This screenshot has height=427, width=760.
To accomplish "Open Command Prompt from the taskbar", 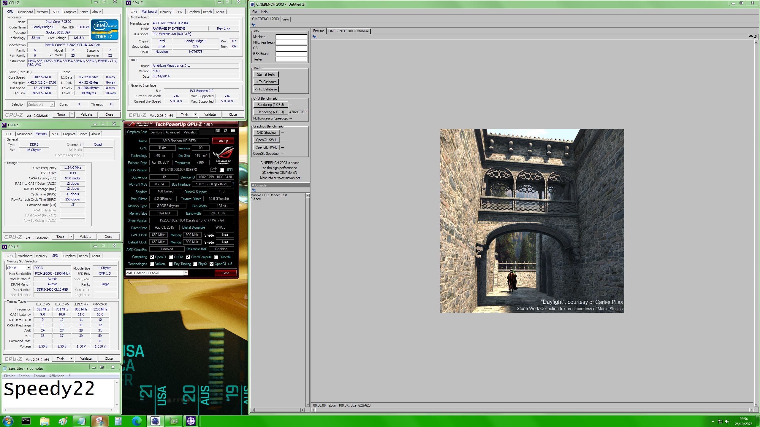I will [x=26, y=421].
